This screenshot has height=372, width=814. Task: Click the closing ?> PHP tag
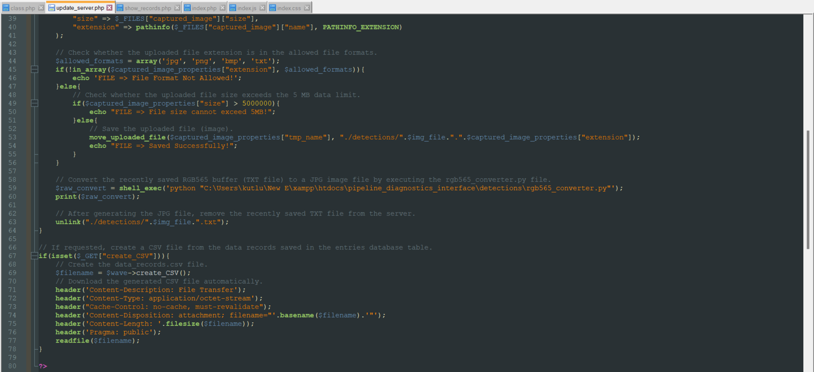43,366
